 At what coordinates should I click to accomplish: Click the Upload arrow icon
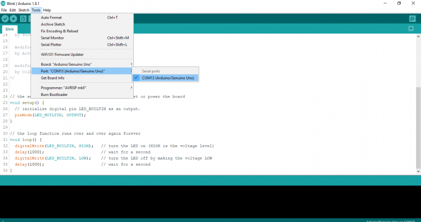pos(13,19)
